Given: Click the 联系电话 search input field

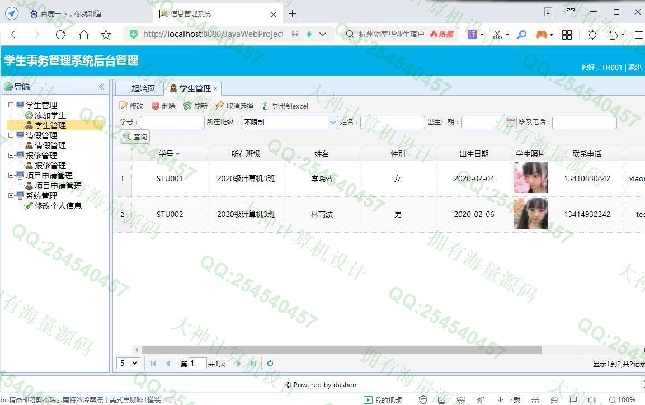Looking at the screenshot, I should tap(584, 122).
